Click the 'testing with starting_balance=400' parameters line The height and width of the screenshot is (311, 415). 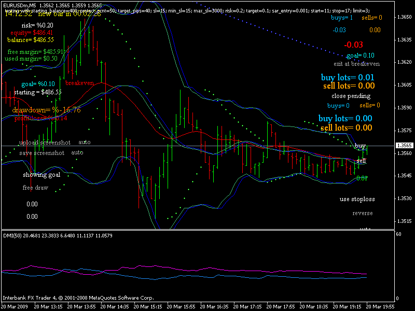[x=187, y=11]
